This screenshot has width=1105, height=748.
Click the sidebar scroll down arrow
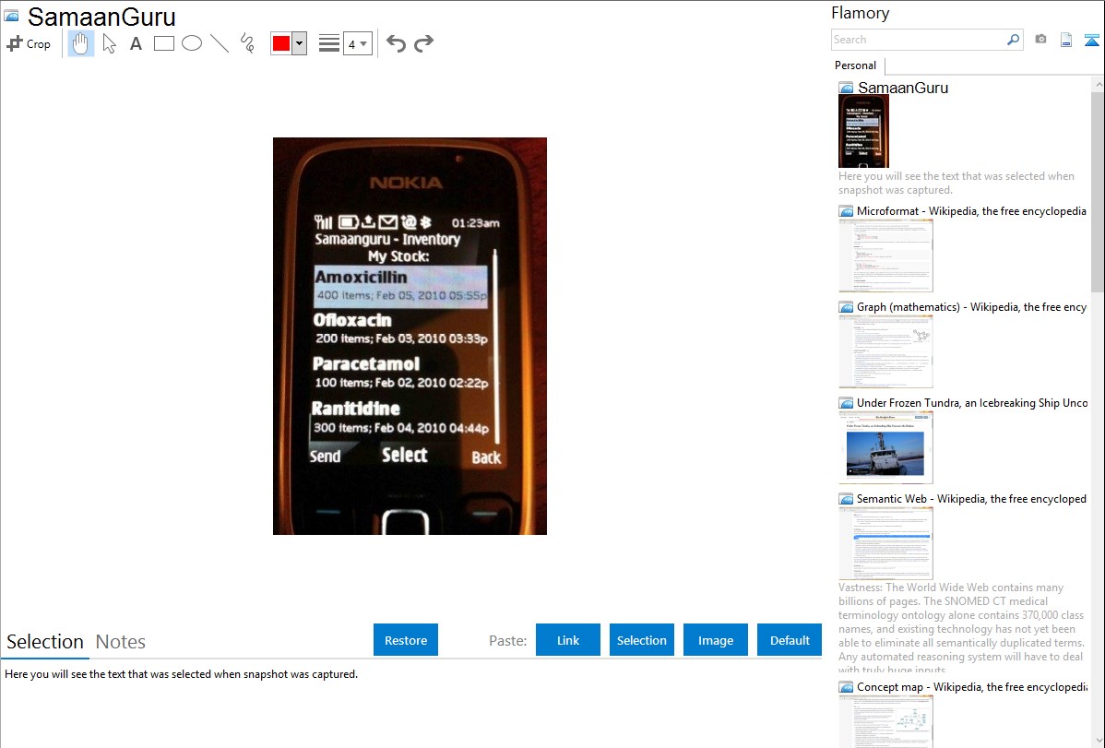point(1098,741)
